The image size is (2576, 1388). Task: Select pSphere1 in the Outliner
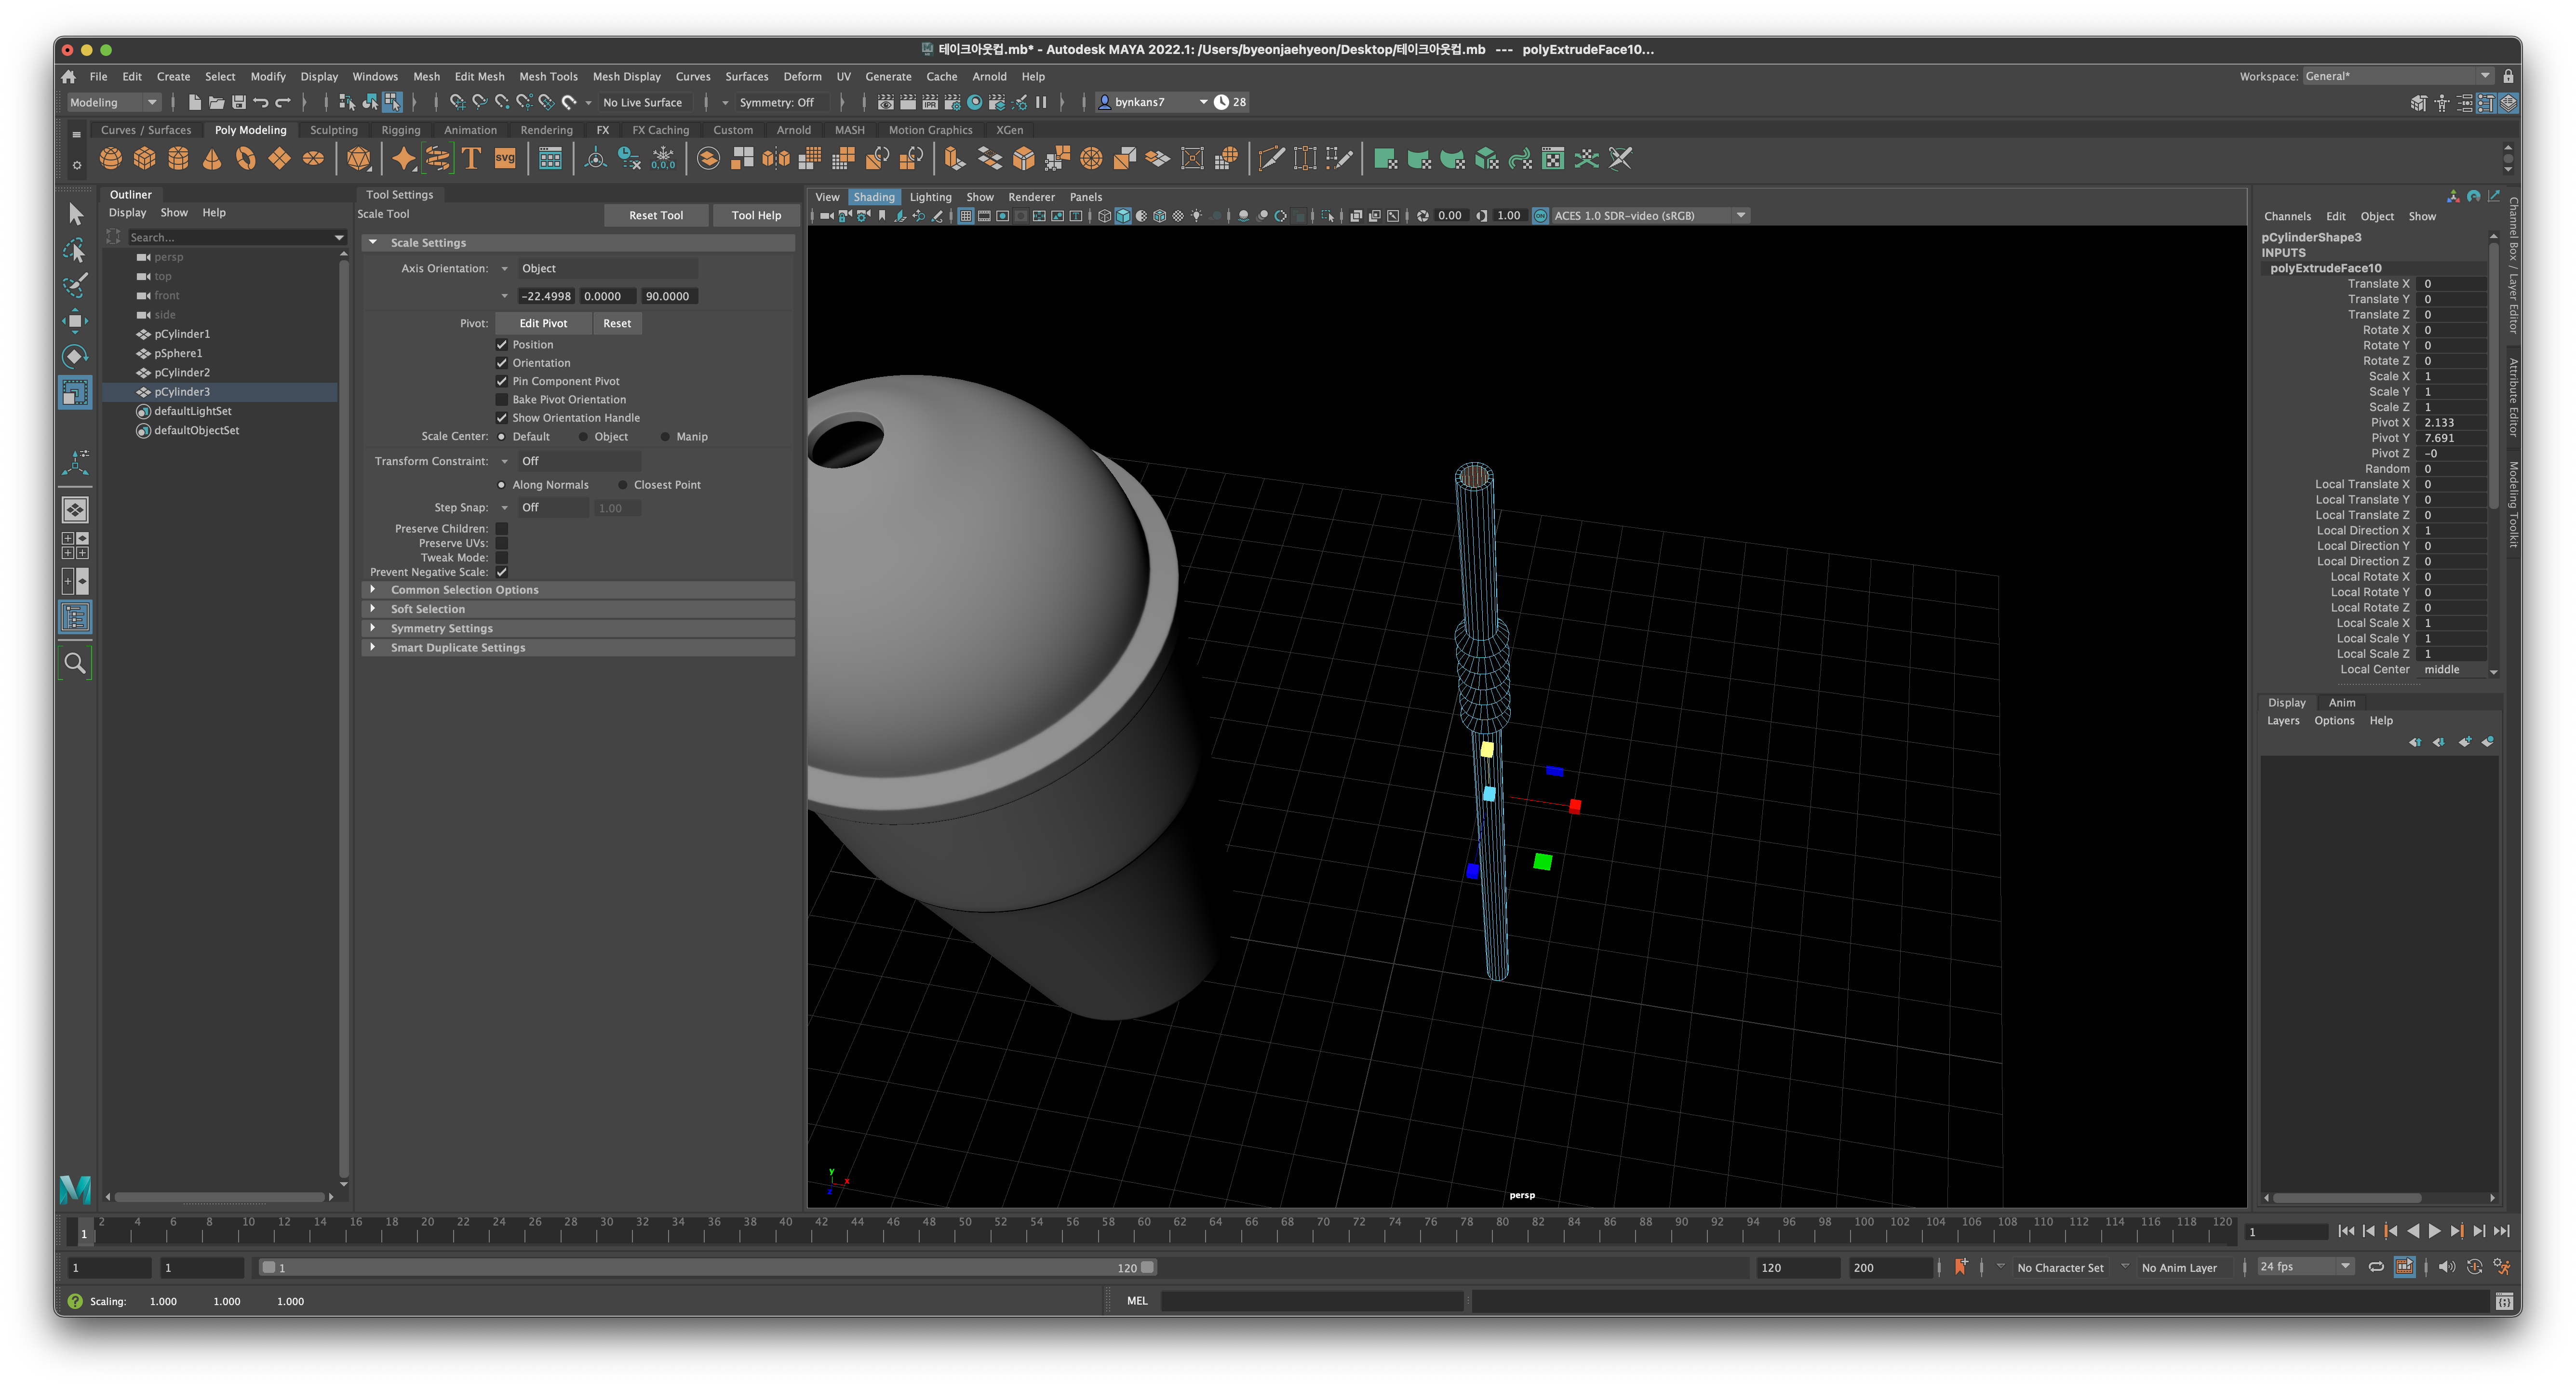(178, 353)
